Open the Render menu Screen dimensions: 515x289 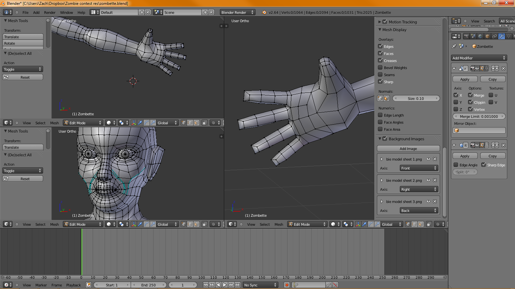[x=50, y=12]
